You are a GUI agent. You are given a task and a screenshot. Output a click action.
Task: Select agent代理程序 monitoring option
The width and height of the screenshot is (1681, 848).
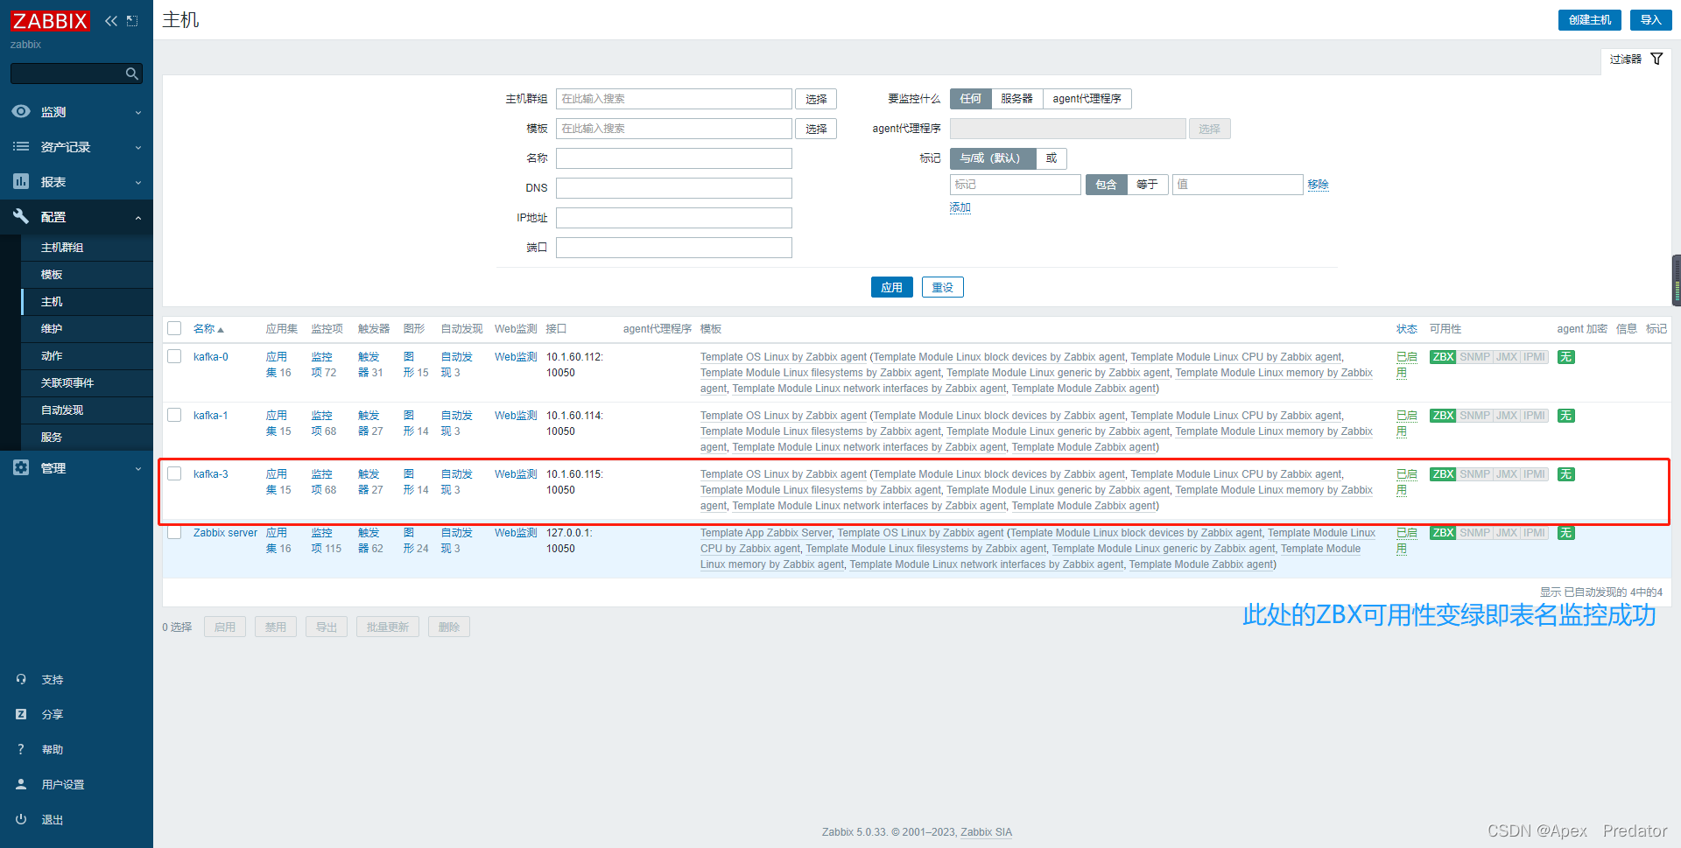[1087, 99]
